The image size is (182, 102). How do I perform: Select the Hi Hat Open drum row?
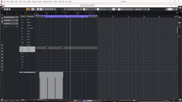27,28
